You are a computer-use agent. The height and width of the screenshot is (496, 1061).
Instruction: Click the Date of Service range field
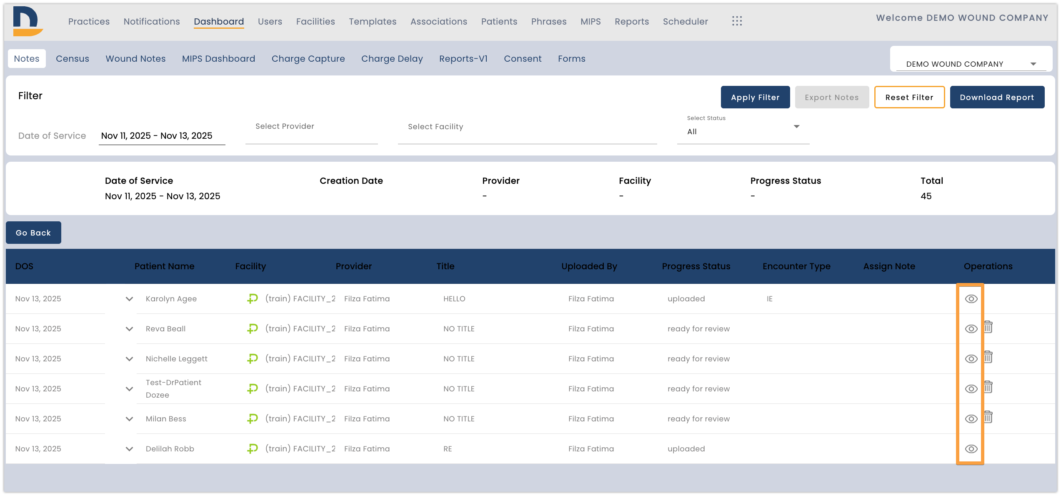click(162, 136)
